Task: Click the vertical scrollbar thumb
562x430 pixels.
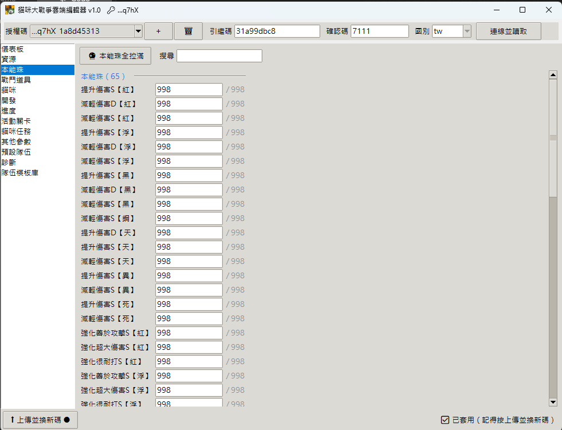Action: 553,137
